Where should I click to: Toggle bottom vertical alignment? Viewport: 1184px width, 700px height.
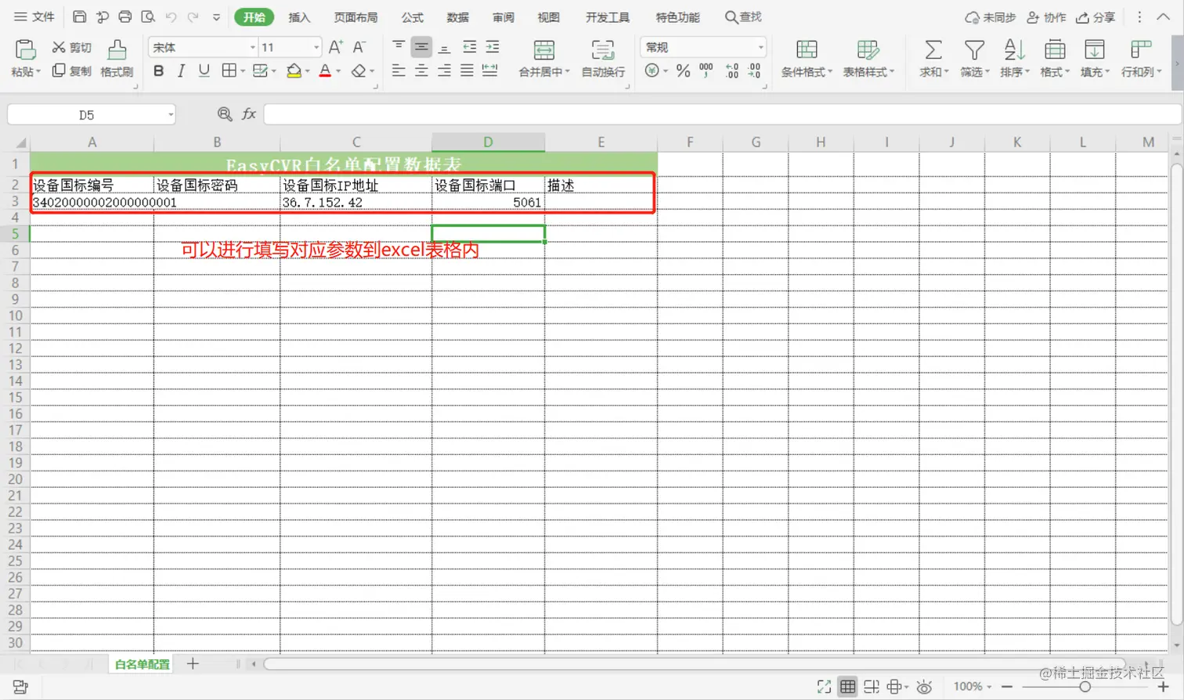click(444, 47)
